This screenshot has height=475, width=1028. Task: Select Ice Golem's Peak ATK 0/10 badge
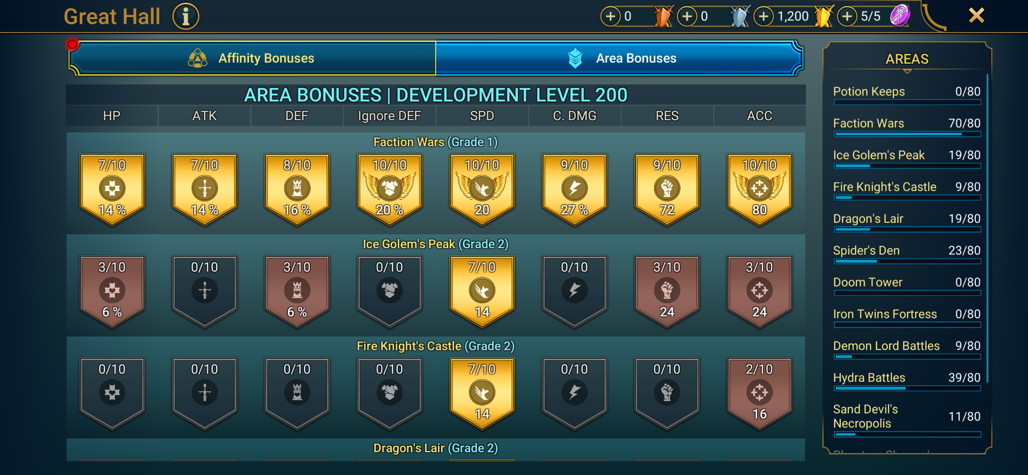[x=204, y=291]
